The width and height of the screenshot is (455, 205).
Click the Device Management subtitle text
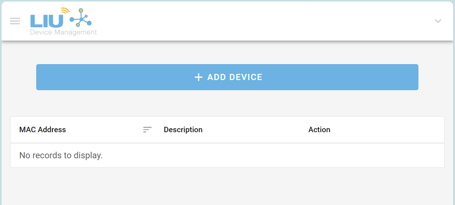(63, 33)
